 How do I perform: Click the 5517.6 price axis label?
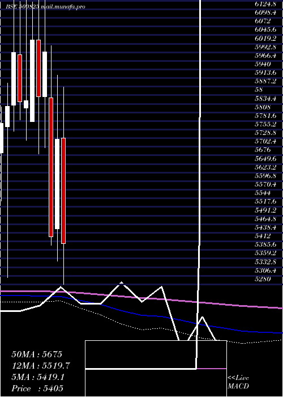click(x=265, y=202)
